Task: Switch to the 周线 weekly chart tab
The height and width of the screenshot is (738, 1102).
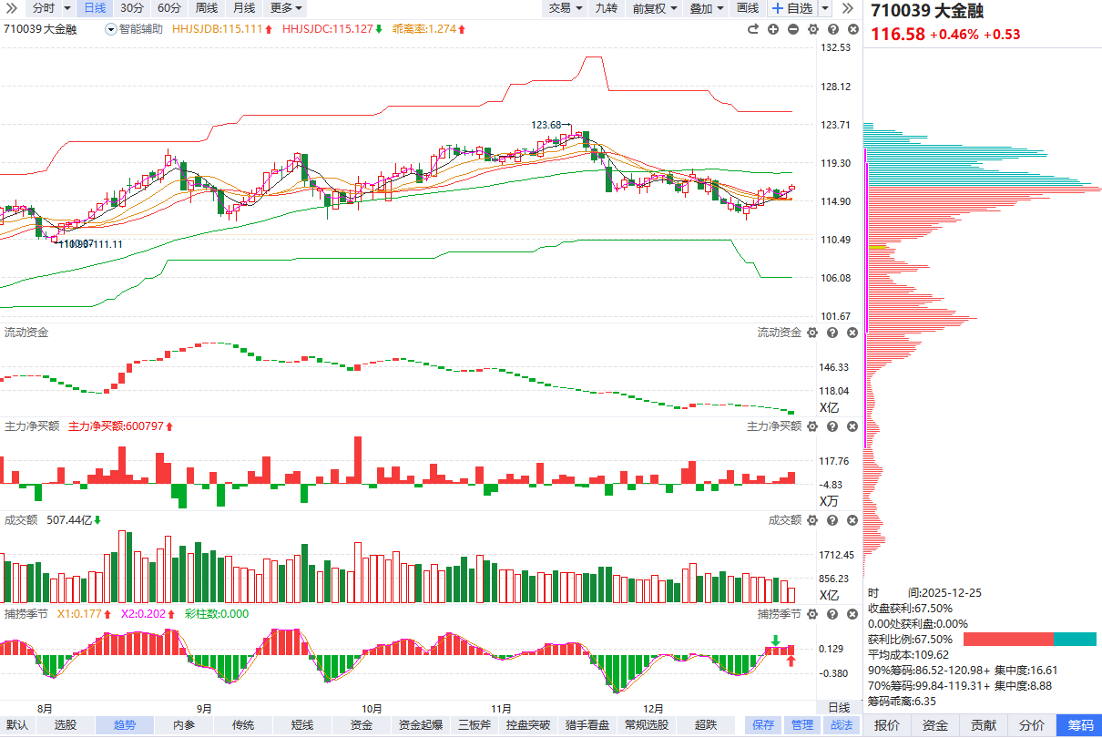Action: [207, 8]
